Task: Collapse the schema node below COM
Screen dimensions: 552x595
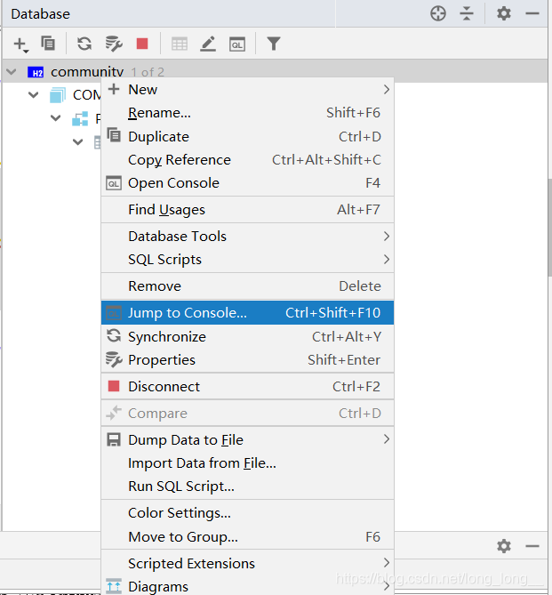Action: (55, 118)
